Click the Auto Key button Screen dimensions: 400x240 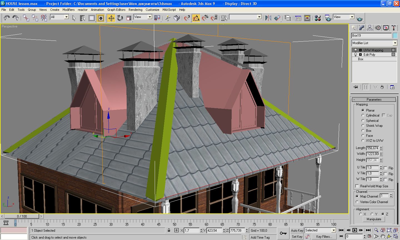[297, 230]
